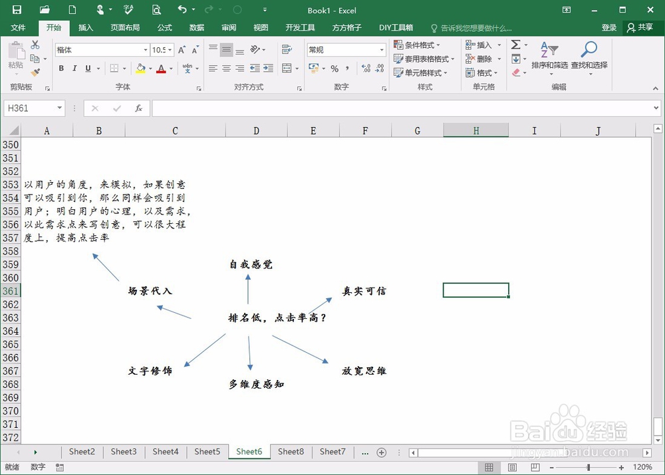Viewport: 665px width, 475px height.
Task: Switch to the 数据 ribbon tab
Action: click(x=197, y=27)
